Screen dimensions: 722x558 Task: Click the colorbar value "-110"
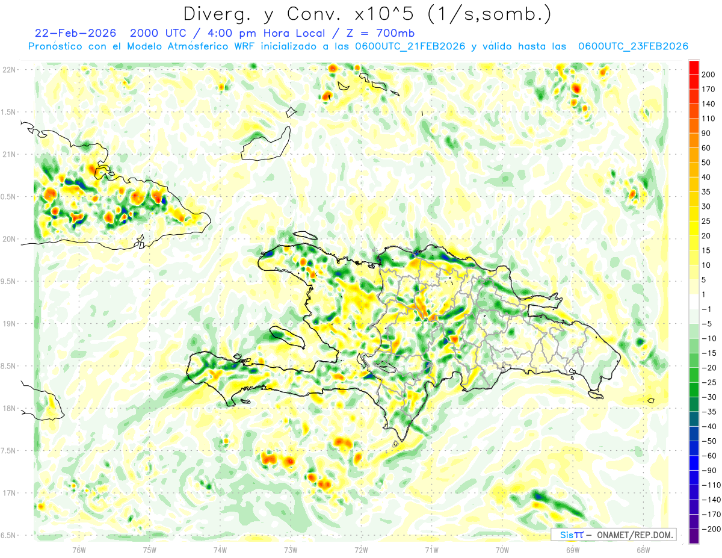tap(711, 485)
